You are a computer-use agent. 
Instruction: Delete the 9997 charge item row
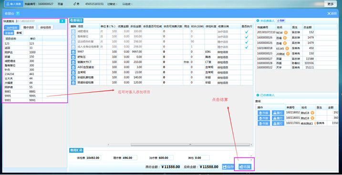[x=73, y=52]
